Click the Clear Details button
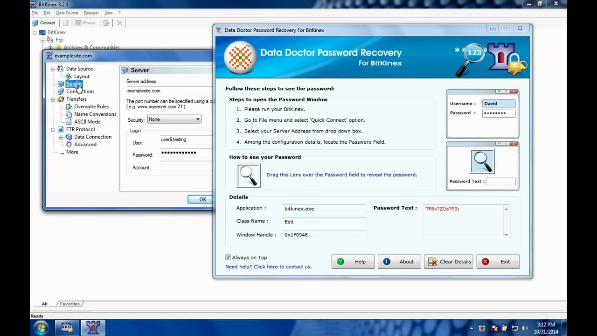 (449, 262)
